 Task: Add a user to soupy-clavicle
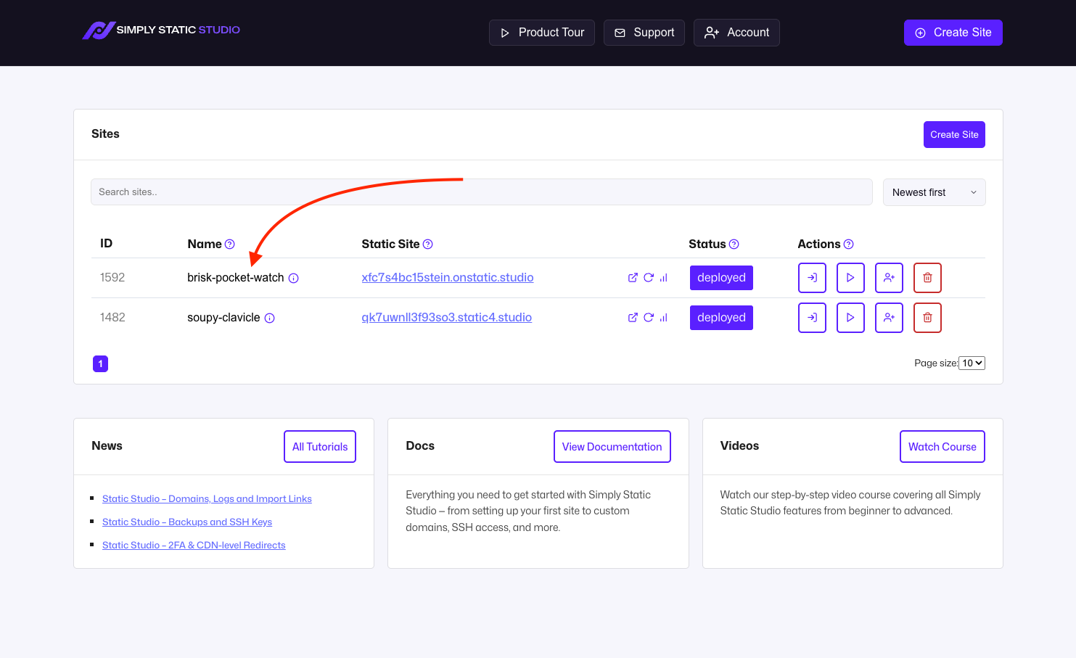click(x=889, y=318)
